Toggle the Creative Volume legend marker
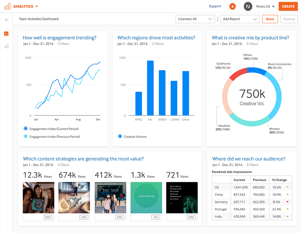This screenshot has width=301, height=233. click(x=120, y=136)
